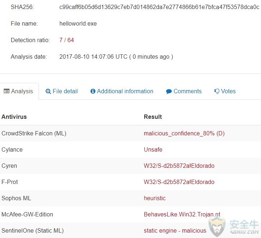Click the BehavesLike.Win32.Trojan.nt result
This screenshot has width=261, height=238.
click(182, 214)
